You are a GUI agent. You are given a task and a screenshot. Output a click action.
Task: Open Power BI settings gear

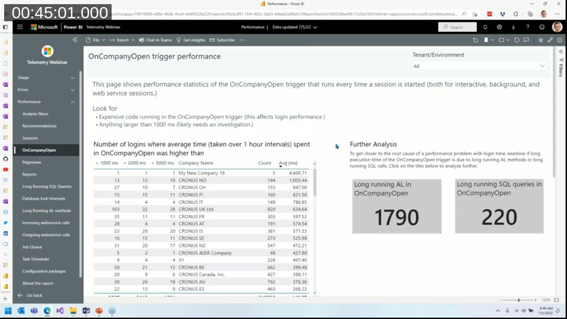tap(500, 27)
